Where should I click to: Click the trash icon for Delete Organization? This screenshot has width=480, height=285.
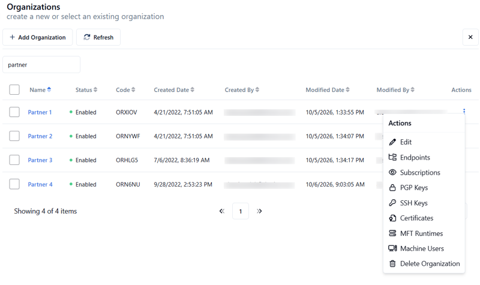point(392,263)
